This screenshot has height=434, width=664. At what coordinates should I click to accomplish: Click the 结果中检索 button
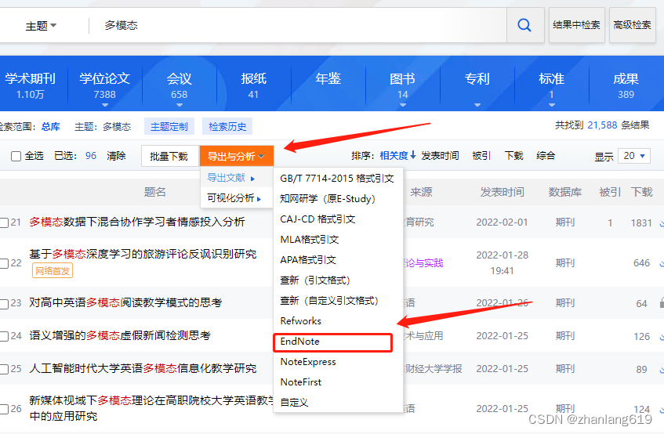coord(576,25)
